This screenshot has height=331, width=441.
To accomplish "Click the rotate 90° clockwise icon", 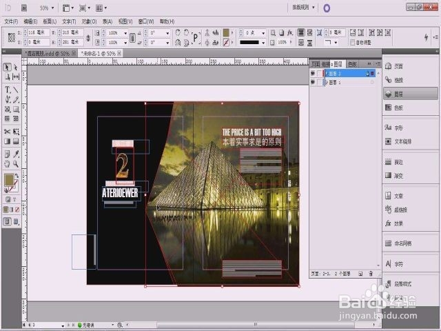I will [x=178, y=32].
